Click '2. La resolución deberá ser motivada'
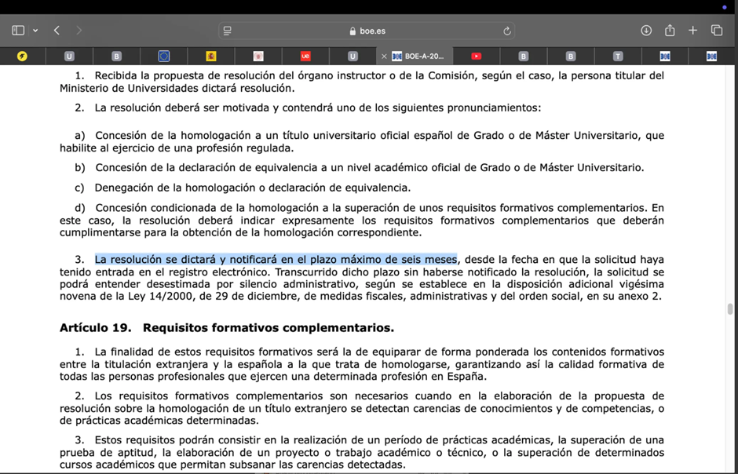 308,108
